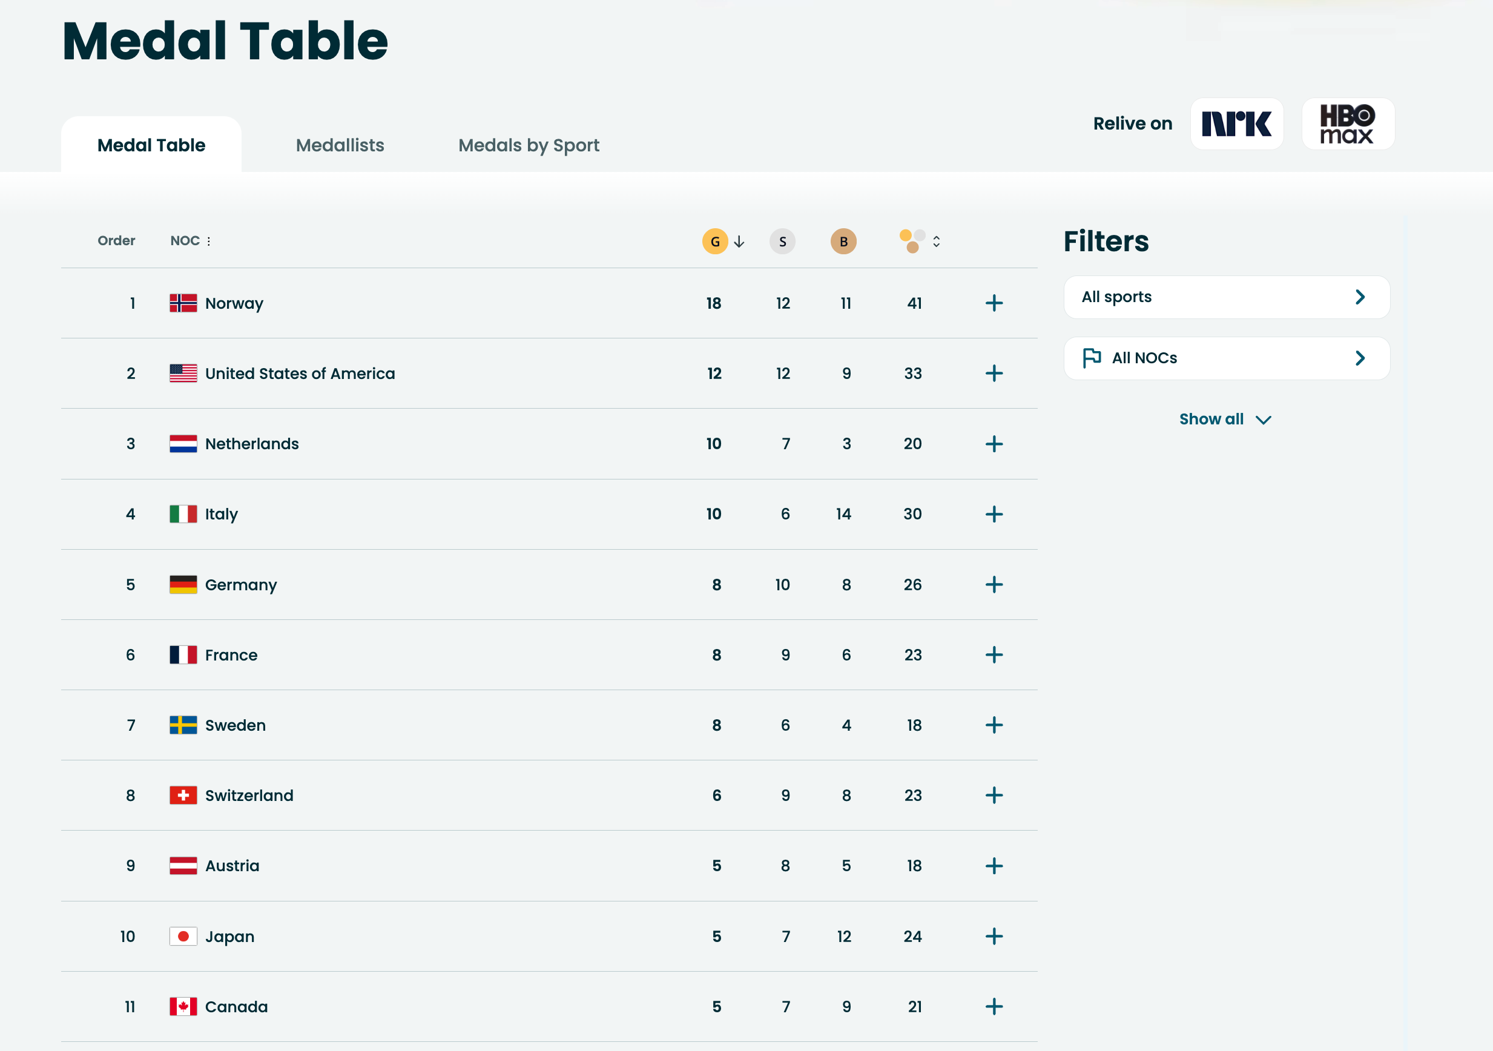Click the flag icon beside All NOCs
The image size is (1493, 1051).
[x=1091, y=358]
